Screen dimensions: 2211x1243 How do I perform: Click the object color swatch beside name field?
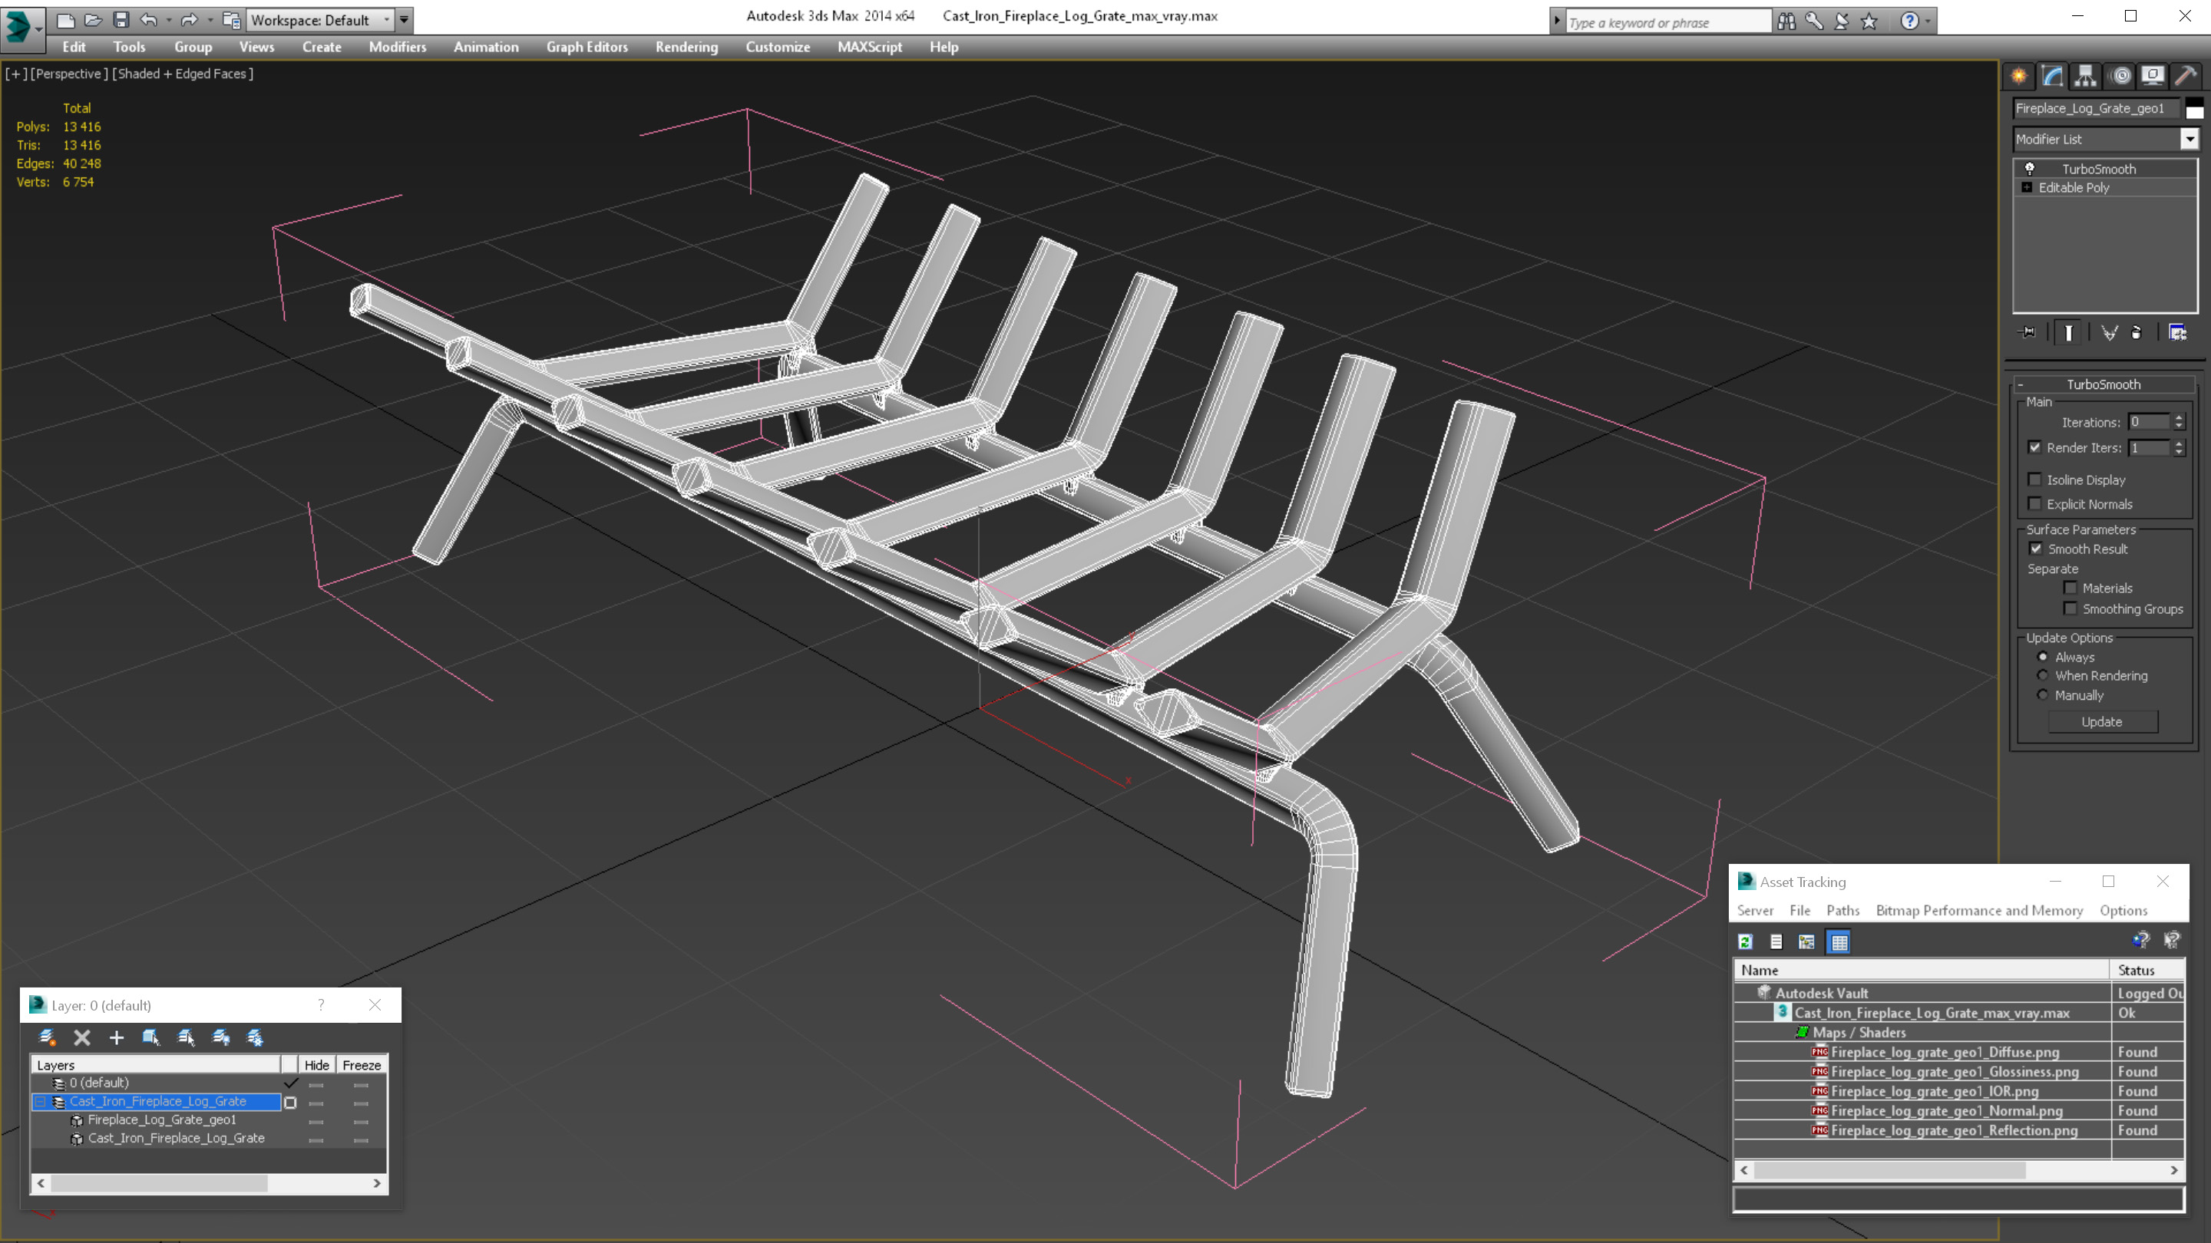tap(2194, 109)
